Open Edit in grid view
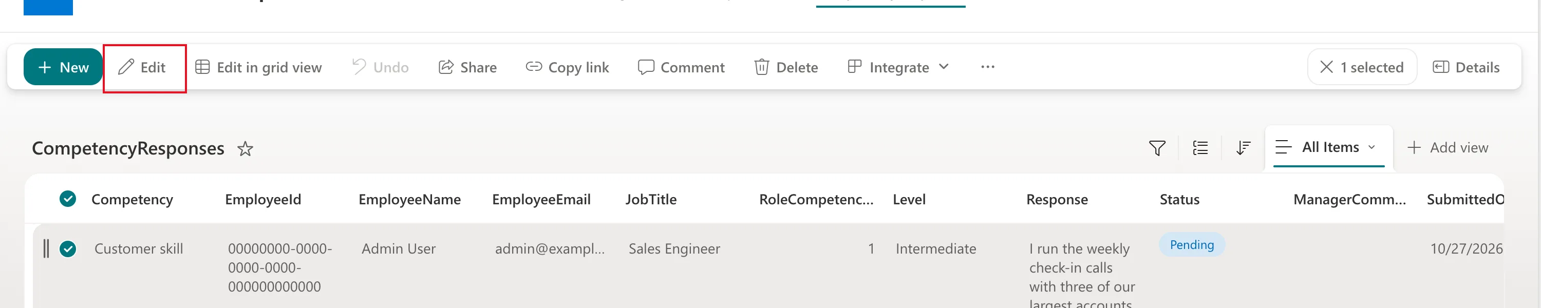The image size is (1541, 308). pyautogui.click(x=259, y=67)
